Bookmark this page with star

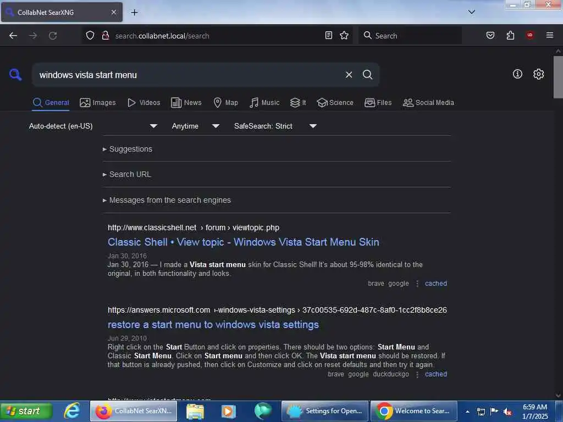[344, 35]
